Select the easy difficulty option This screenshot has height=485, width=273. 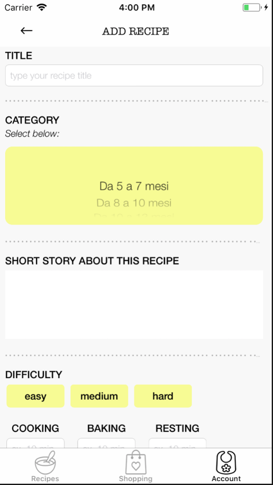point(35,396)
